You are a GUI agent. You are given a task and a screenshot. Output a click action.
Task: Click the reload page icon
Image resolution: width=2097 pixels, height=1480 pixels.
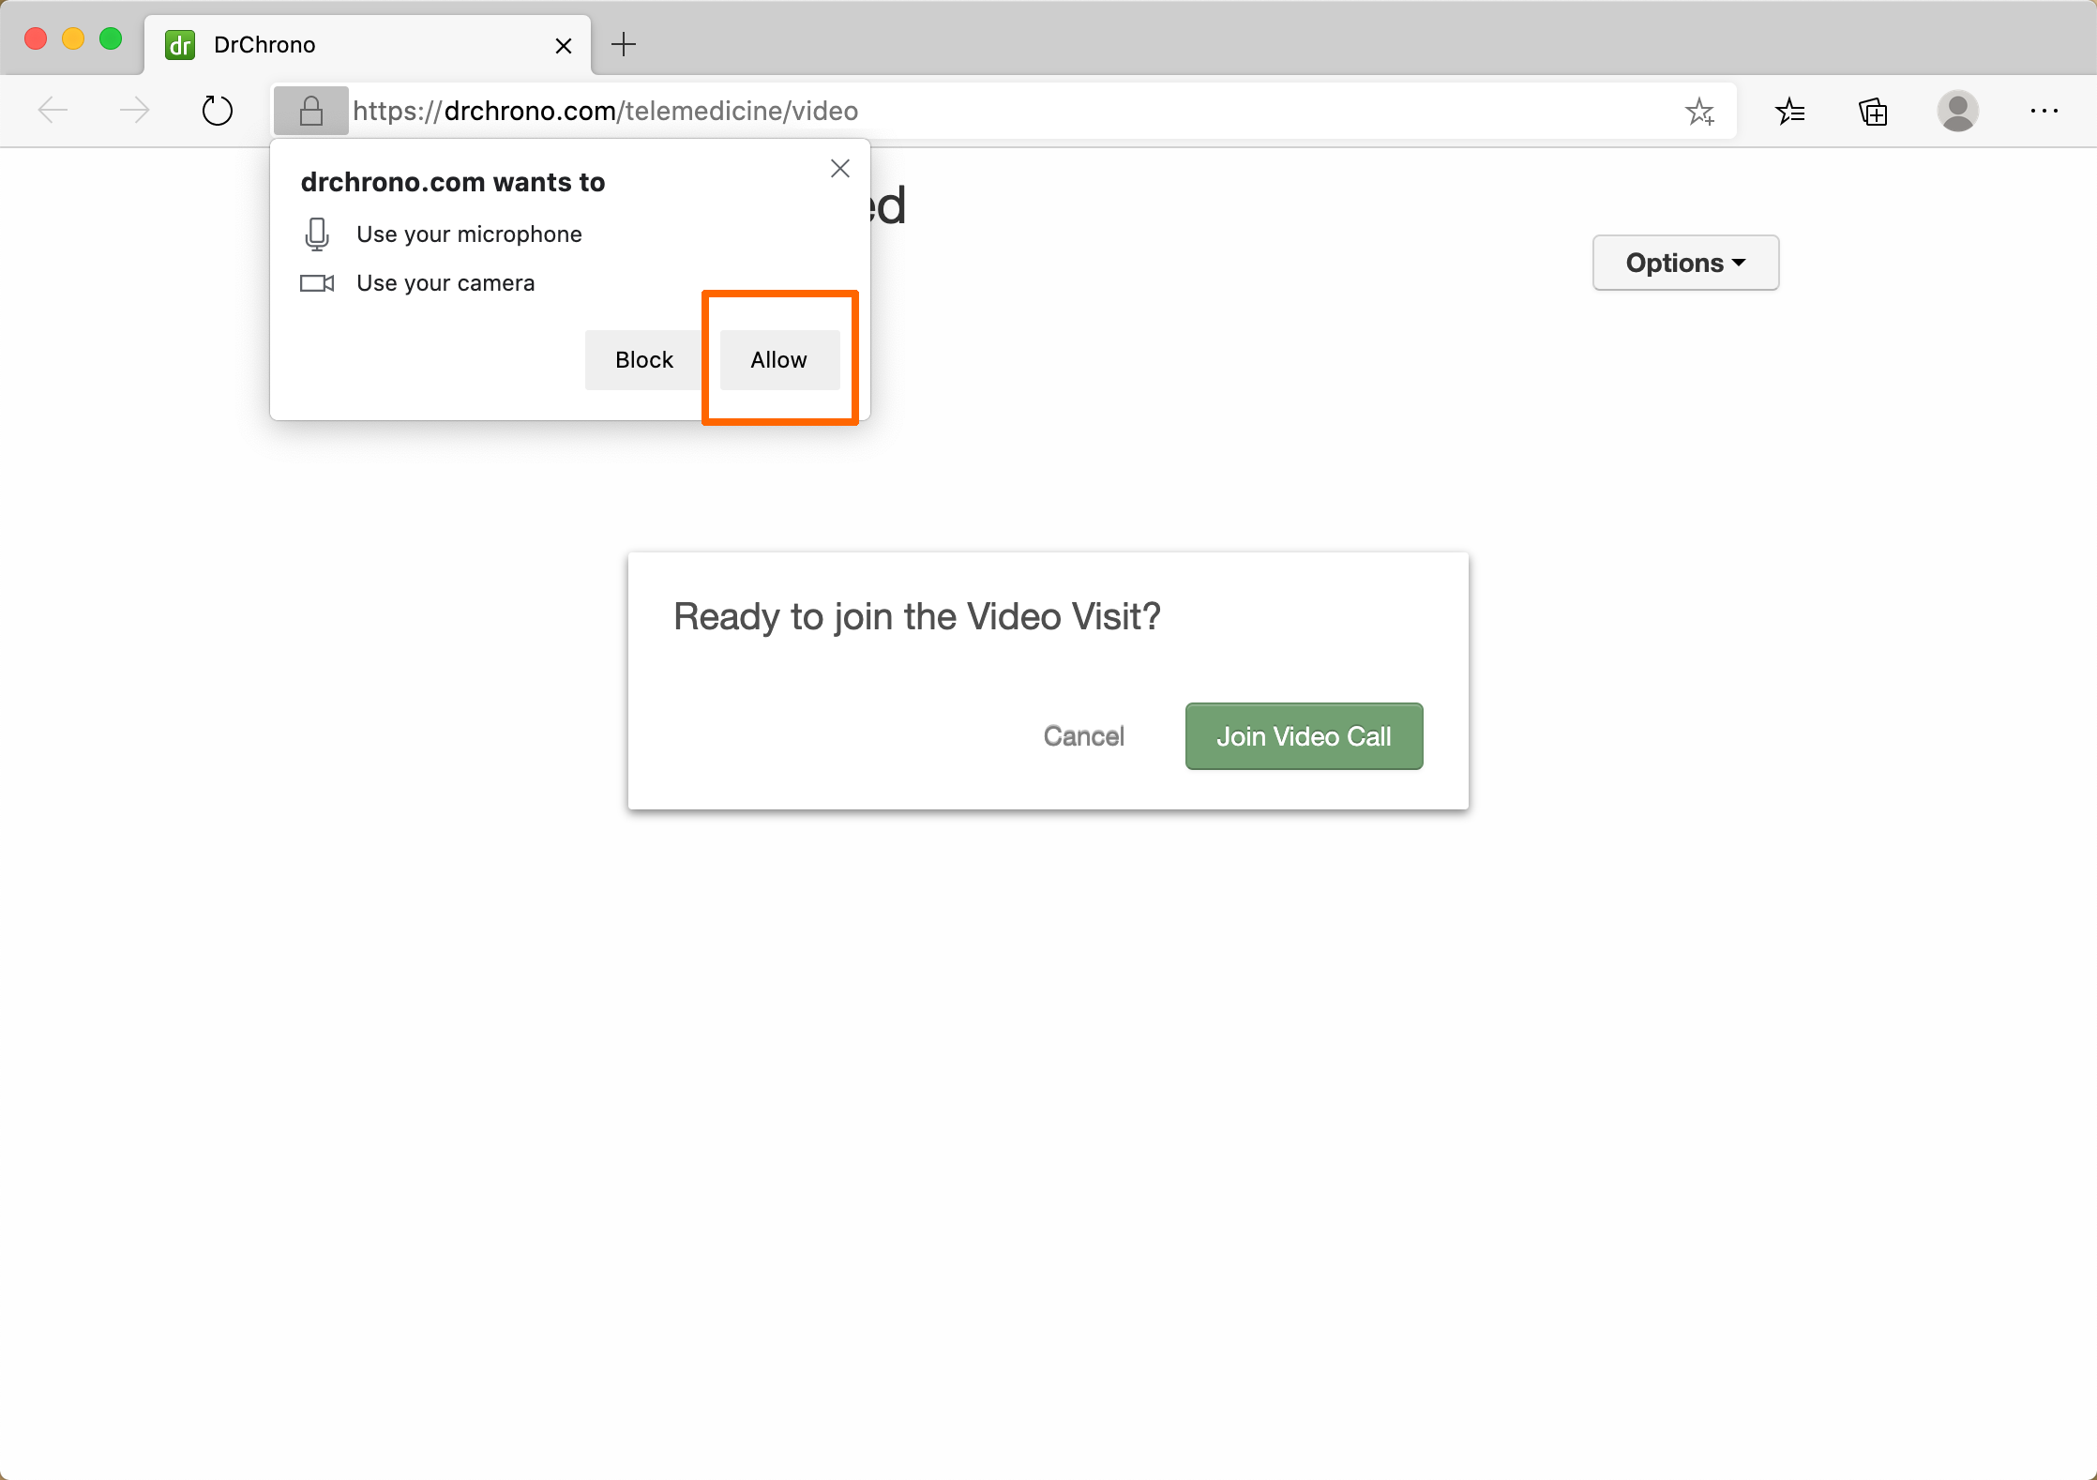tap(219, 111)
